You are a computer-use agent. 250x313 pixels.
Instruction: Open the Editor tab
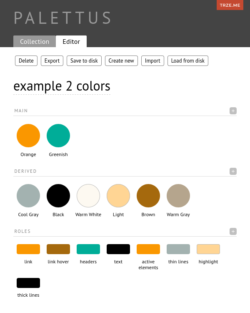(x=71, y=41)
